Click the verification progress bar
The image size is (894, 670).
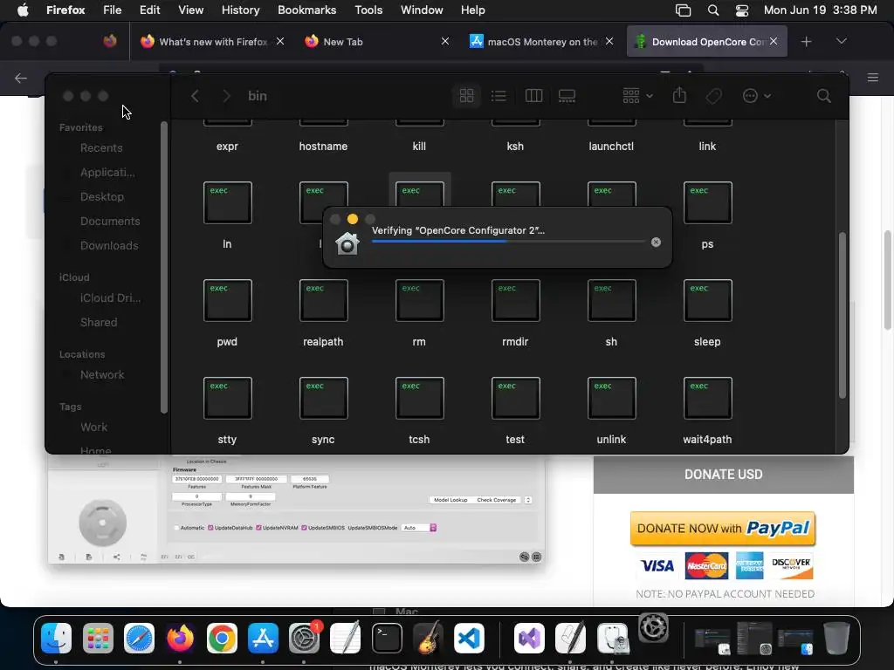(509, 242)
